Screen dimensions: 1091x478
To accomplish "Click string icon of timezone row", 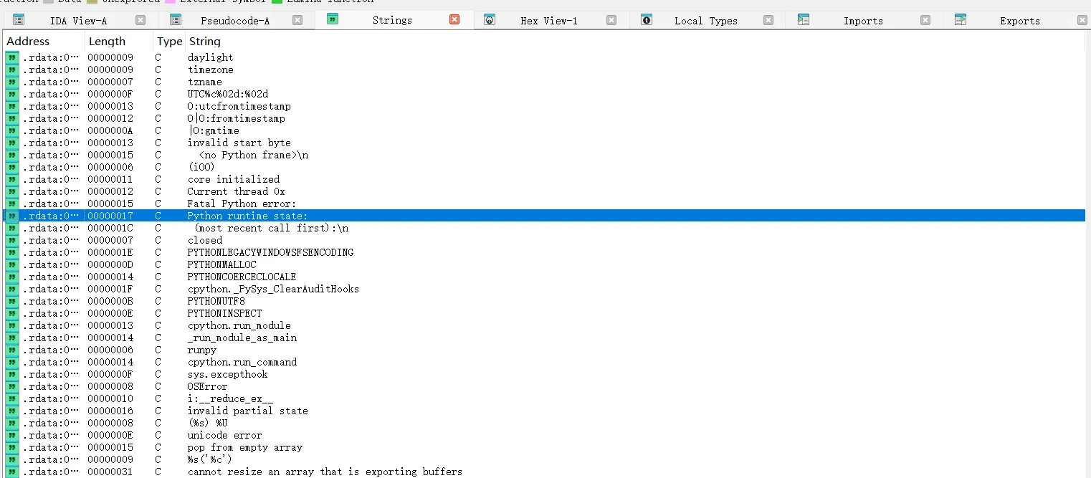I will [x=12, y=70].
